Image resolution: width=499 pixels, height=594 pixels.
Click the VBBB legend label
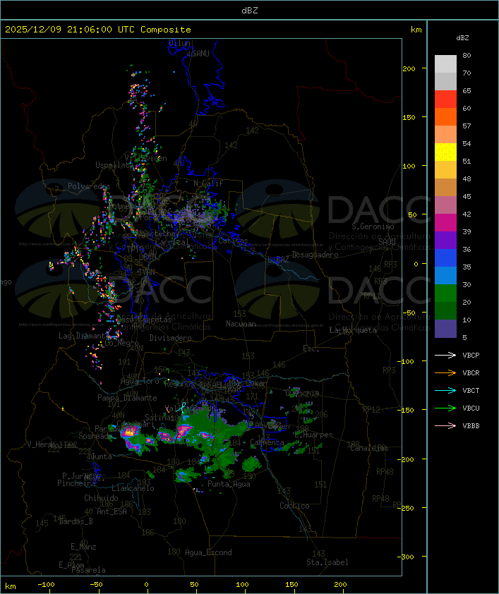471,425
